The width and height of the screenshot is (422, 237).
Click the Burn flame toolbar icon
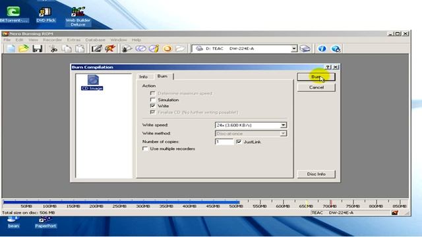[110, 49]
